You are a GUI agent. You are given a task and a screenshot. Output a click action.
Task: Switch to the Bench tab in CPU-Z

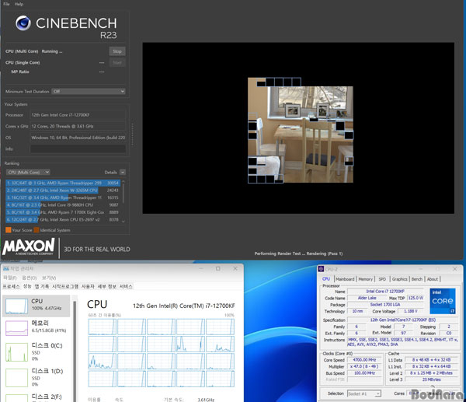(416, 279)
